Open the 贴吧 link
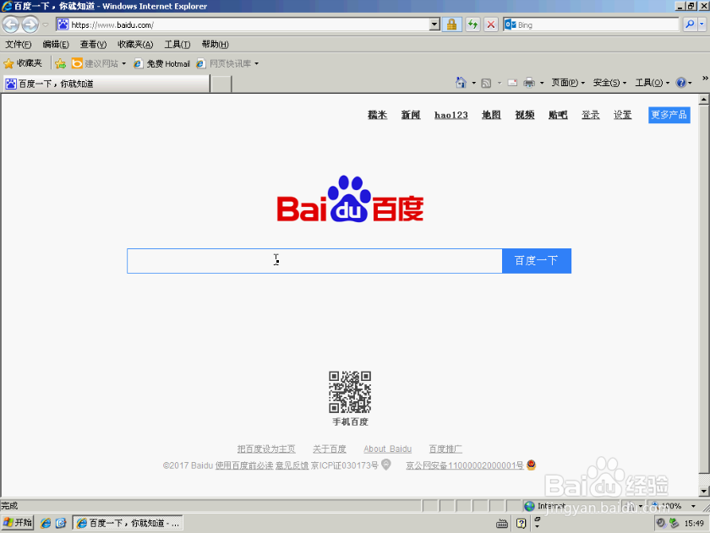Image resolution: width=710 pixels, height=533 pixels. click(558, 115)
